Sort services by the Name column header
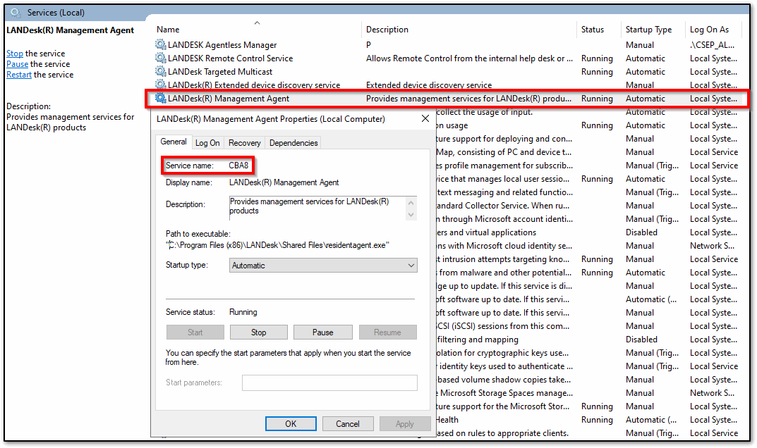Image resolution: width=757 pixels, height=448 pixels. [168, 30]
